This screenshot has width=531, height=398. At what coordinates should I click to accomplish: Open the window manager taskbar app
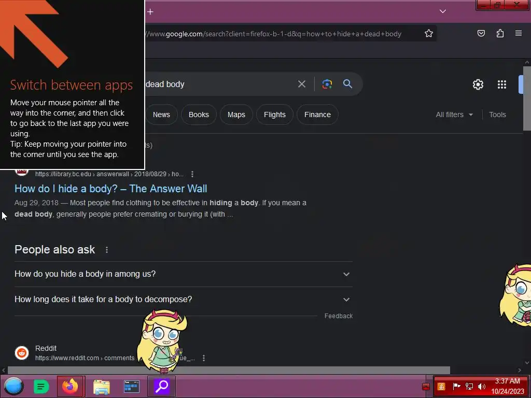click(132, 387)
